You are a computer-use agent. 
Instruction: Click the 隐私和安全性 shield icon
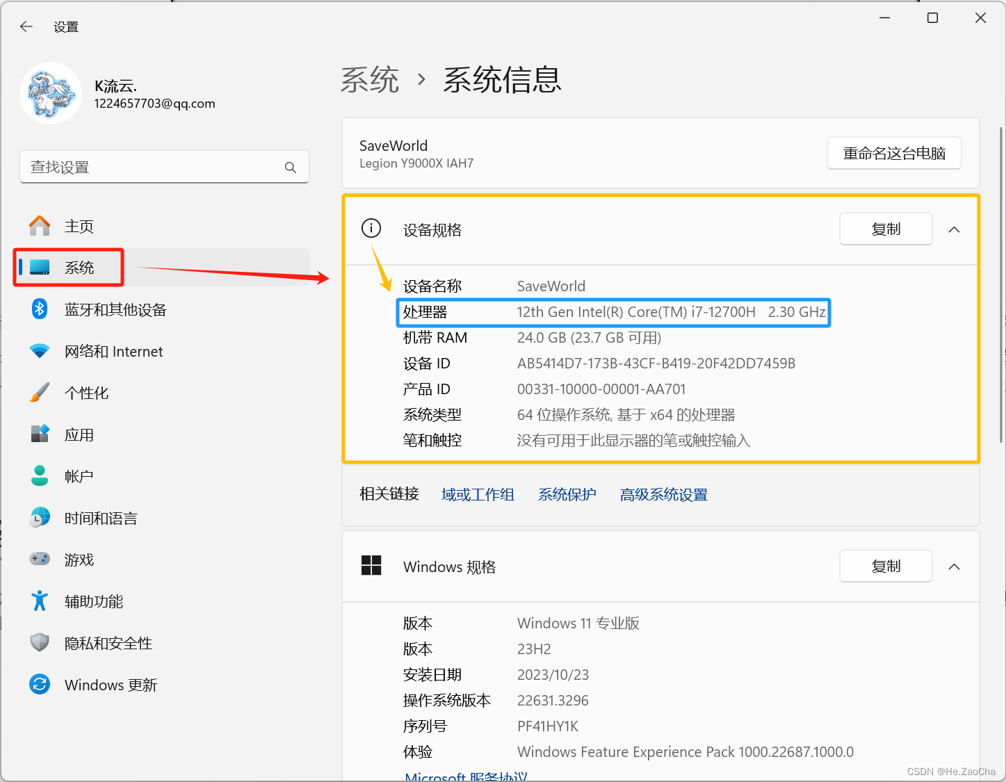coord(40,643)
